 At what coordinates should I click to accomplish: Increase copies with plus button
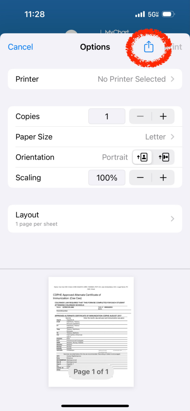[163, 116]
